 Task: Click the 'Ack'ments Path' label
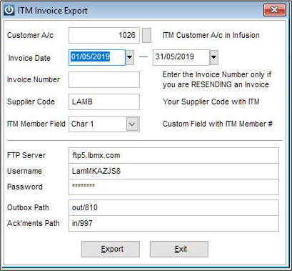(34, 223)
